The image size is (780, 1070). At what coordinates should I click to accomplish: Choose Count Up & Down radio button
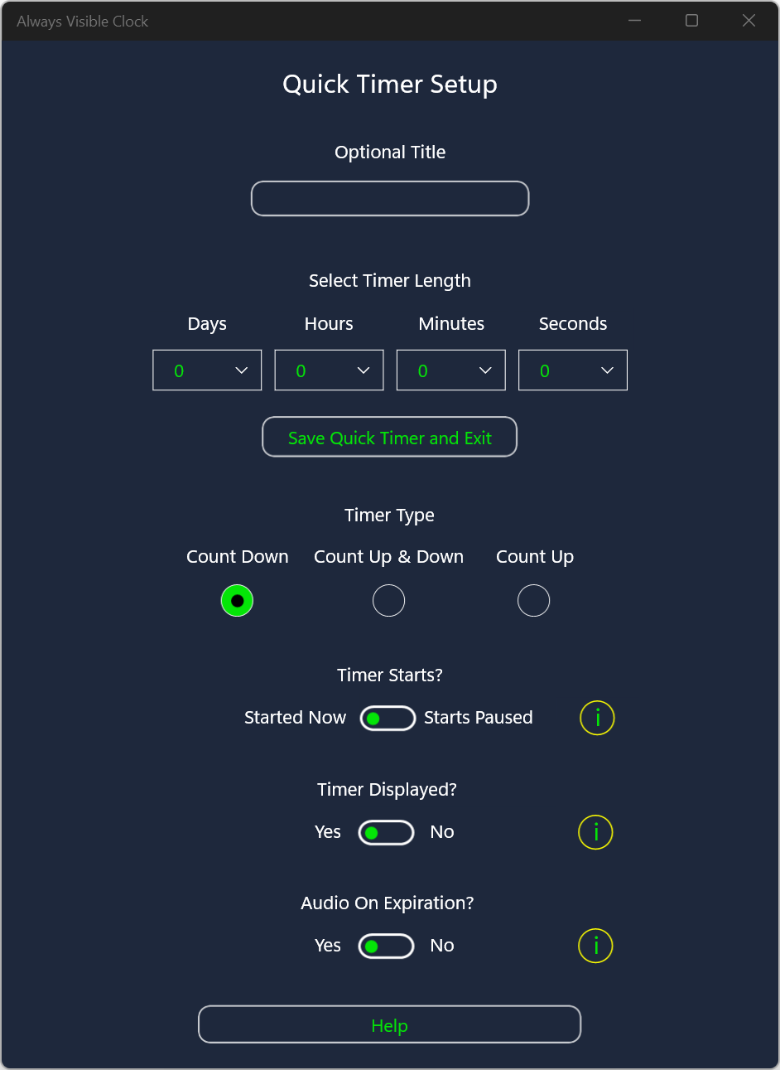(x=388, y=601)
